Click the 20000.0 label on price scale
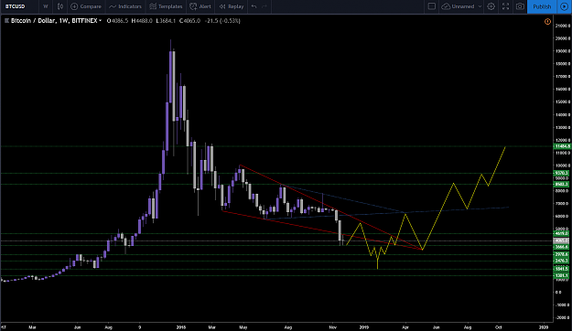572x331 pixels. tap(563, 38)
